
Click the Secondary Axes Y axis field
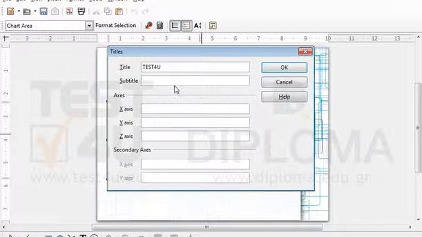(195, 178)
